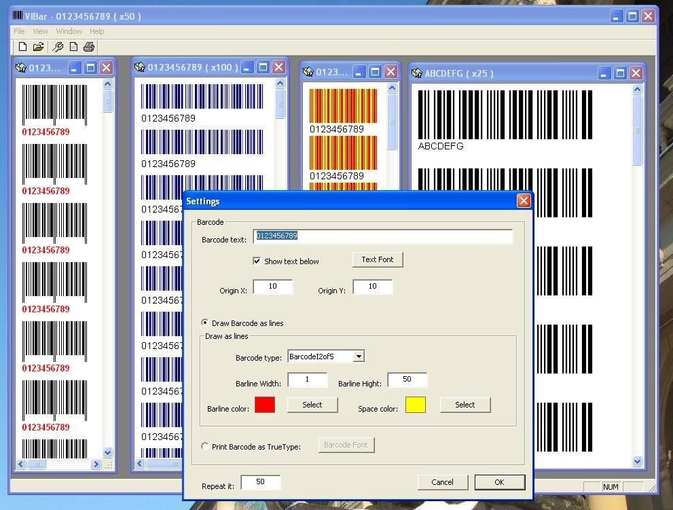Viewport: 673px width, 510px height.
Task: Click Select button for Barline color
Action: click(x=312, y=405)
